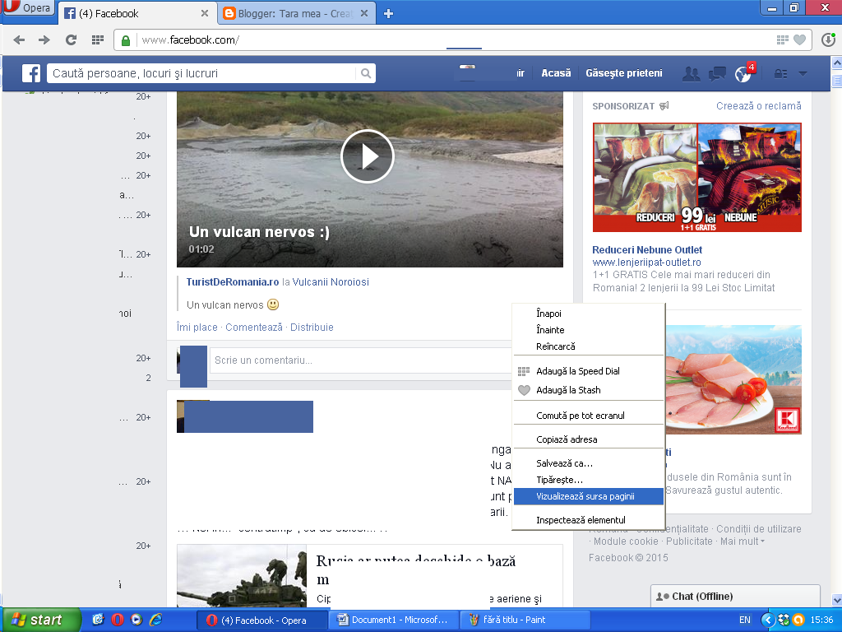
Task: Click the browser forward arrow
Action: (x=44, y=39)
